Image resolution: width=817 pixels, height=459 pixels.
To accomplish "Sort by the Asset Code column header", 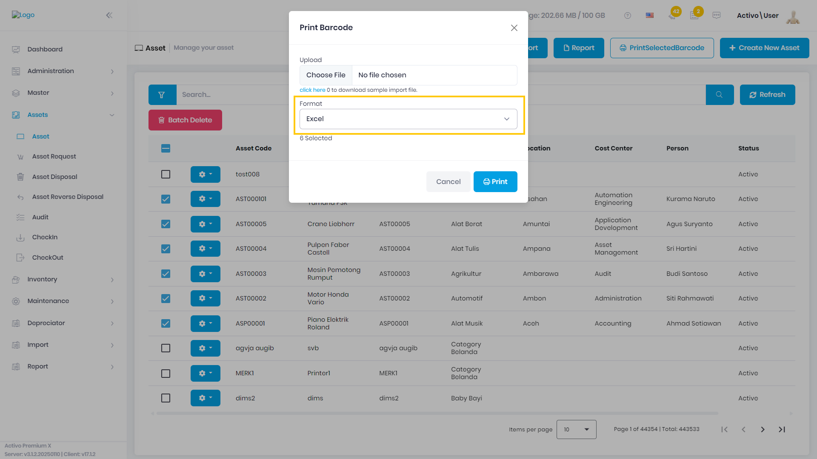I will pos(254,148).
